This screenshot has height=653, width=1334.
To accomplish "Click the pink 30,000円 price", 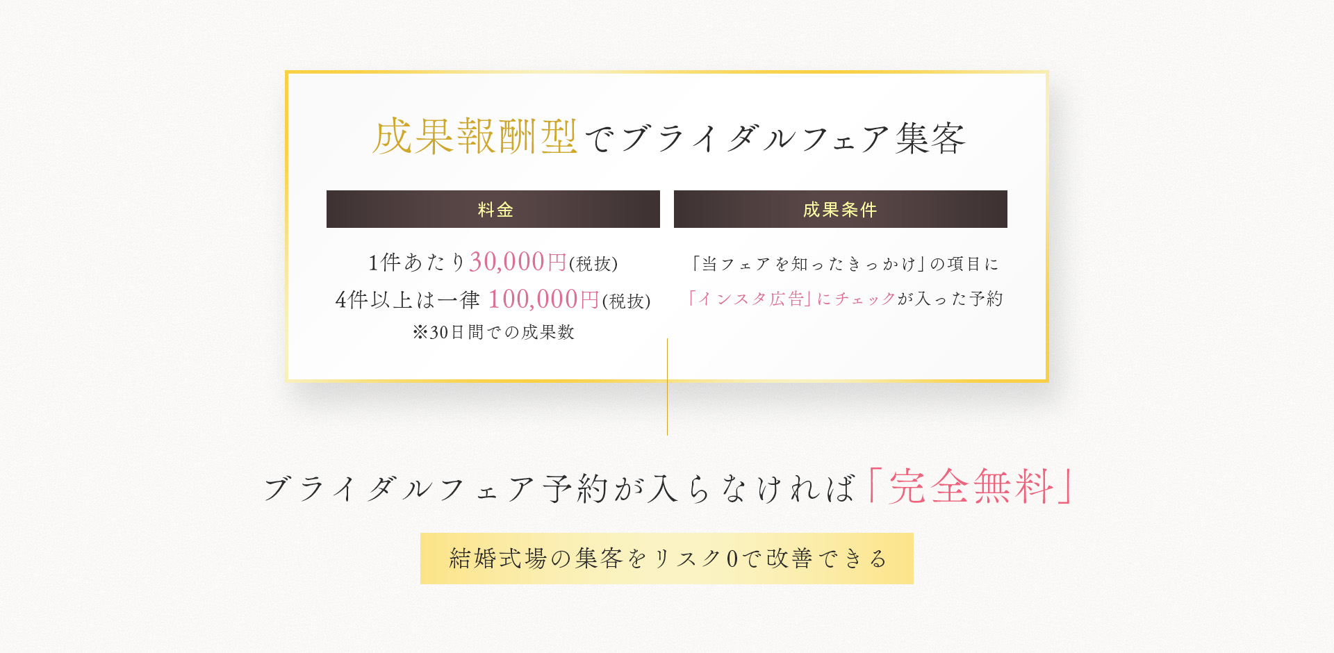I will (x=518, y=262).
